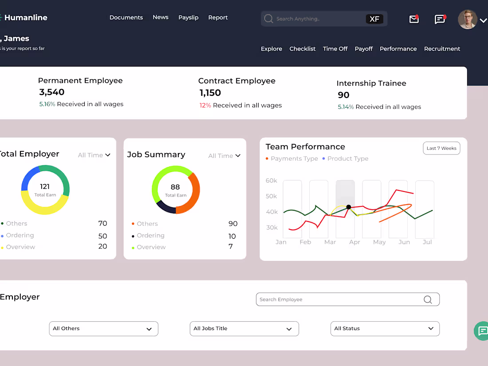
Task: Click the Jun label on chart axis
Action: tap(404, 242)
